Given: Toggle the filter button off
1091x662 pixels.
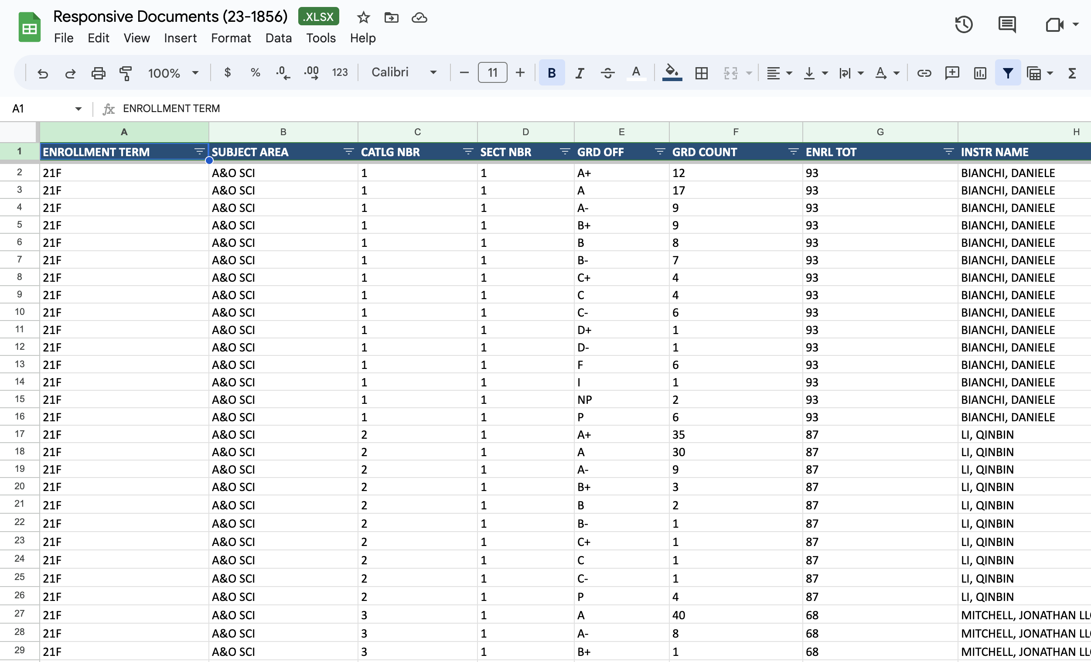Looking at the screenshot, I should coord(1008,73).
